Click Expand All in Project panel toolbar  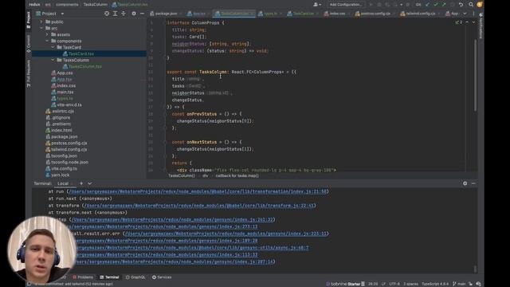tap(115, 14)
